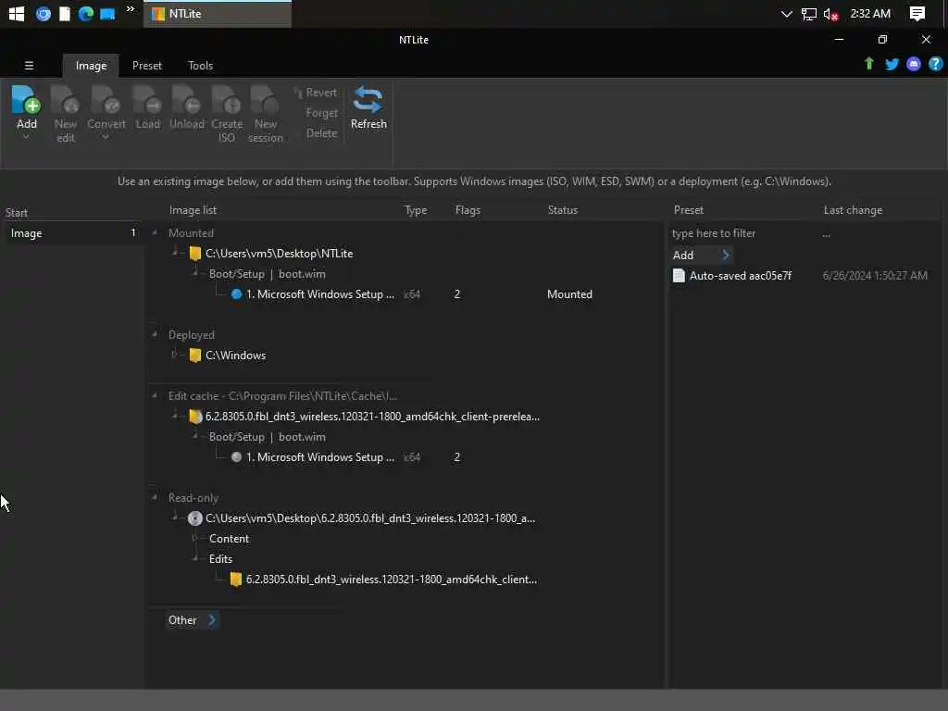Open the Discord icon
This screenshot has height=711, width=948.
914,64
